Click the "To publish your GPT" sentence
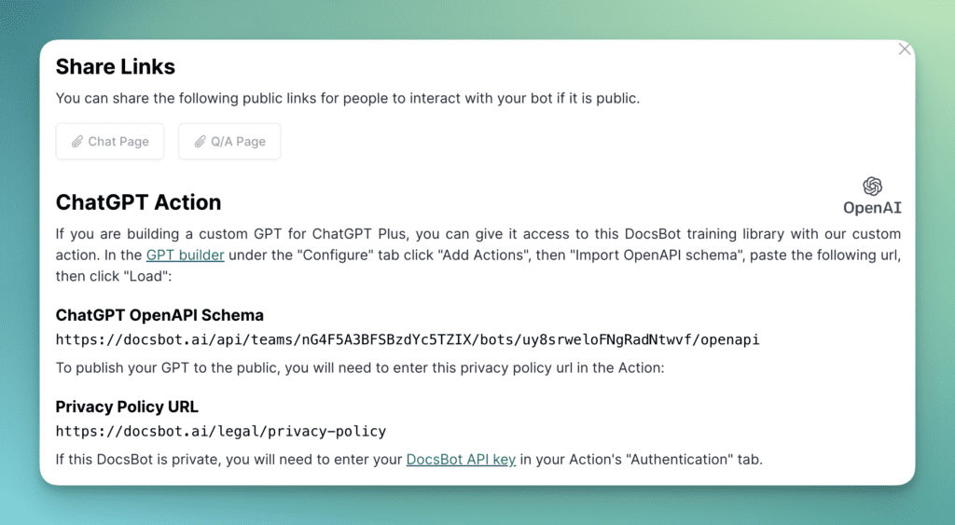 coord(359,367)
